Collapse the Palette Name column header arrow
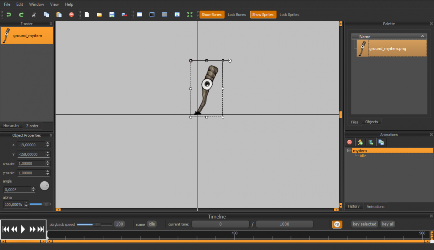Screen dimensions: 434x250 422,36
